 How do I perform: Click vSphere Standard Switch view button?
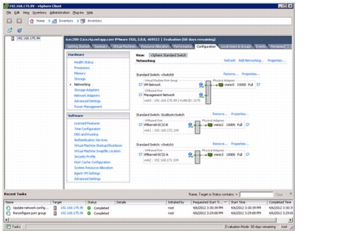click(x=168, y=55)
